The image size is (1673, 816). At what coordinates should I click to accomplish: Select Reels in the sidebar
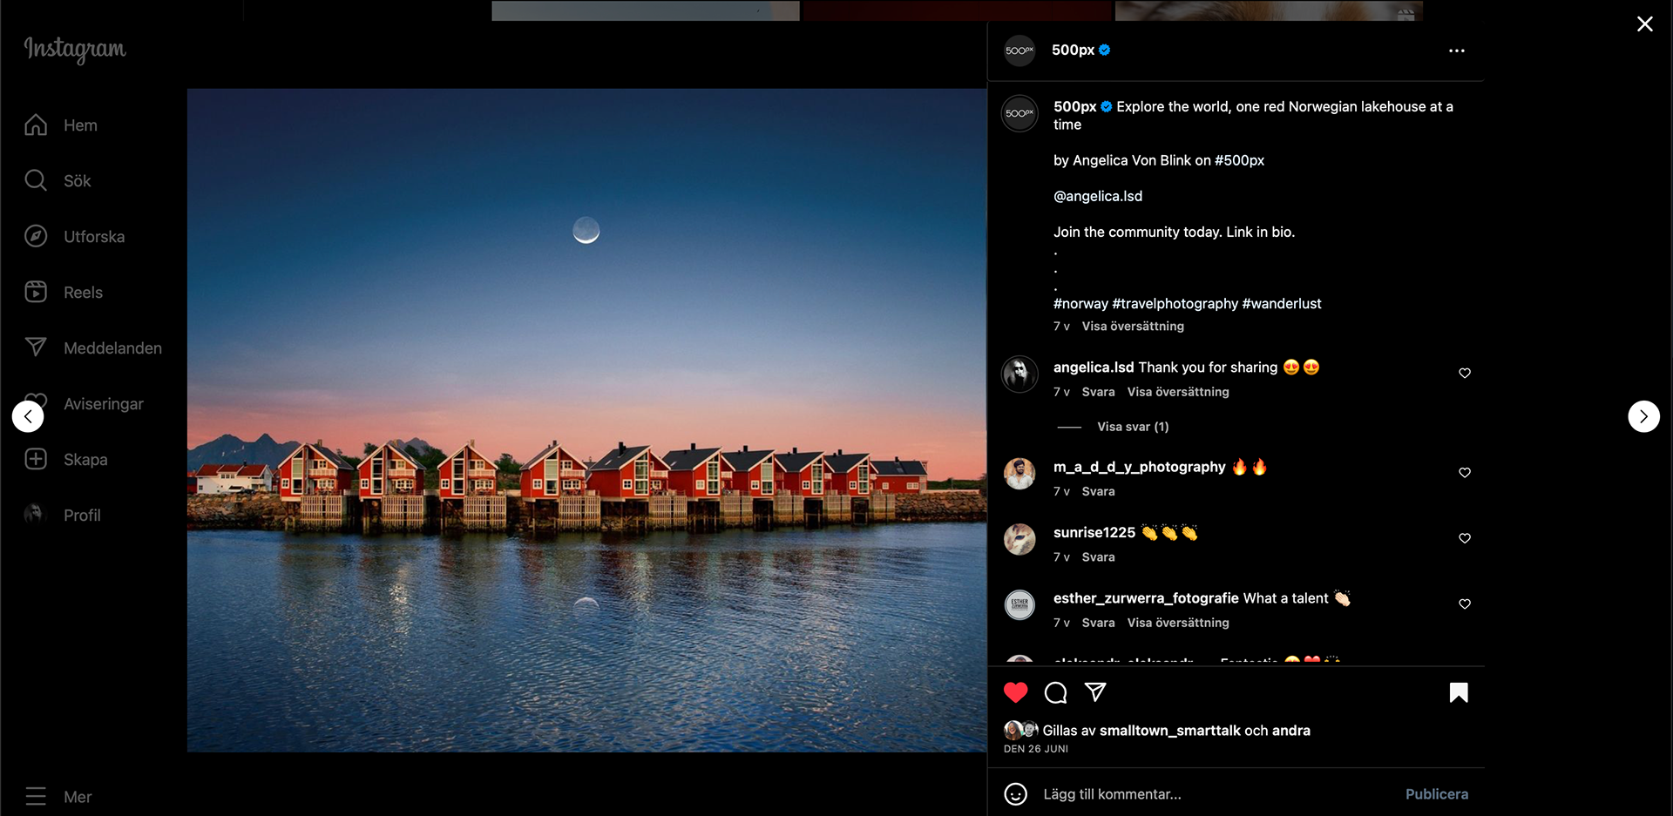(83, 293)
